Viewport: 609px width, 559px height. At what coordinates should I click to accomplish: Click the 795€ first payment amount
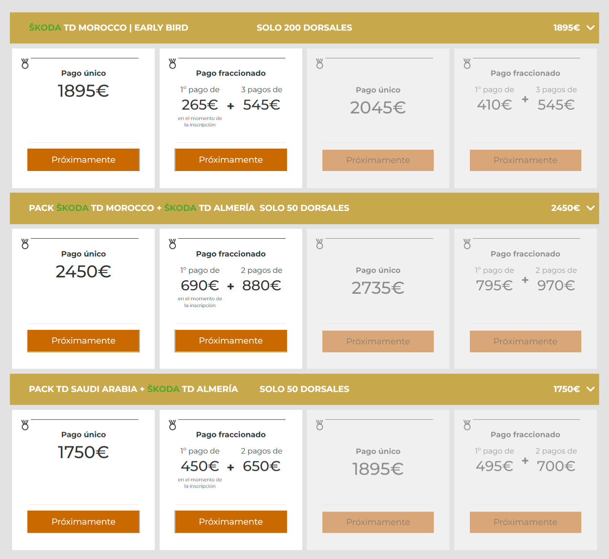494,285
